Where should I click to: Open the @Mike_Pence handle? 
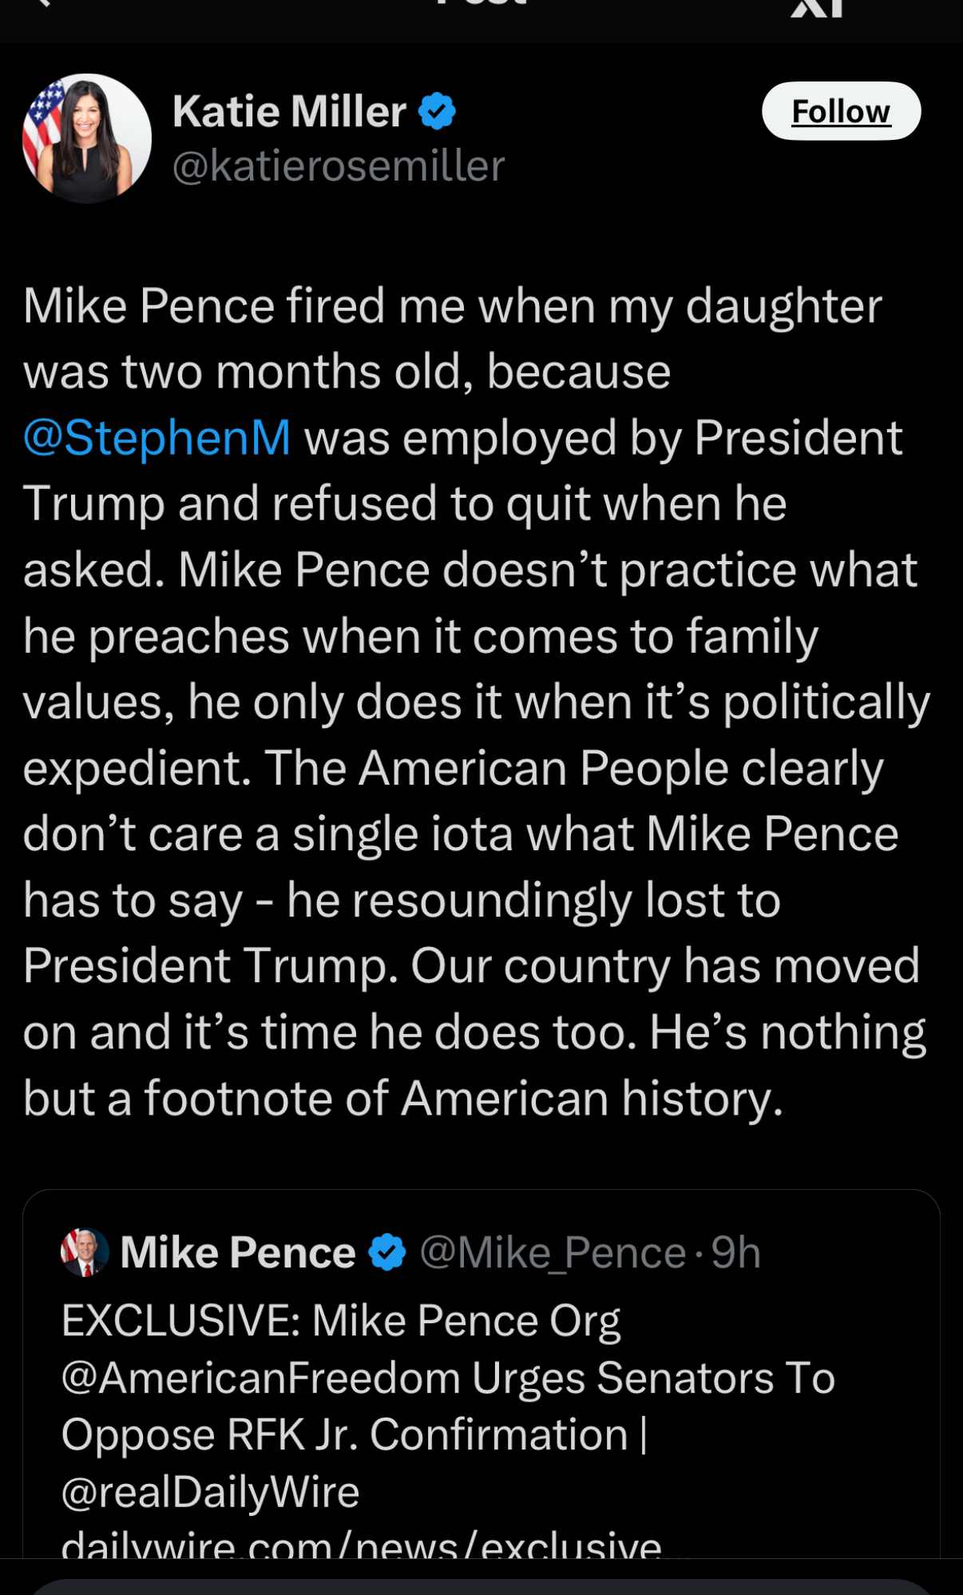553,1252
